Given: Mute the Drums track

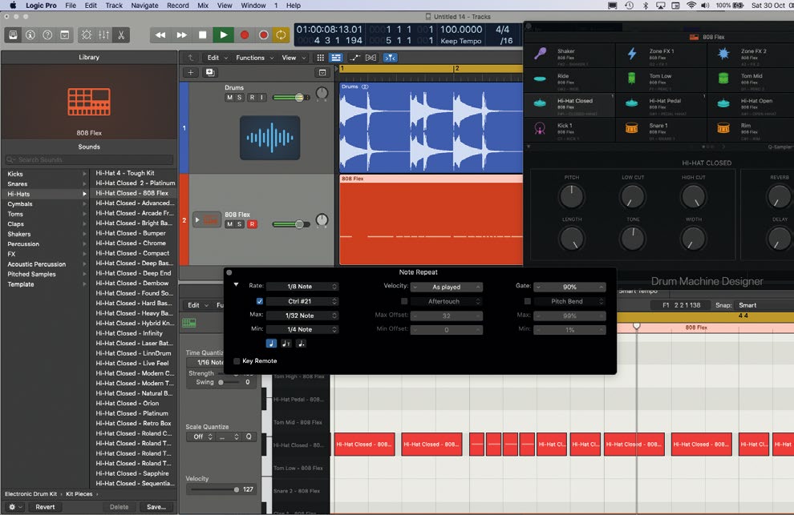Looking at the screenshot, I should pyautogui.click(x=230, y=98).
